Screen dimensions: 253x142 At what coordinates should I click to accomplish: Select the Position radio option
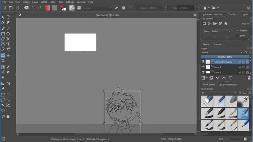[237, 30]
